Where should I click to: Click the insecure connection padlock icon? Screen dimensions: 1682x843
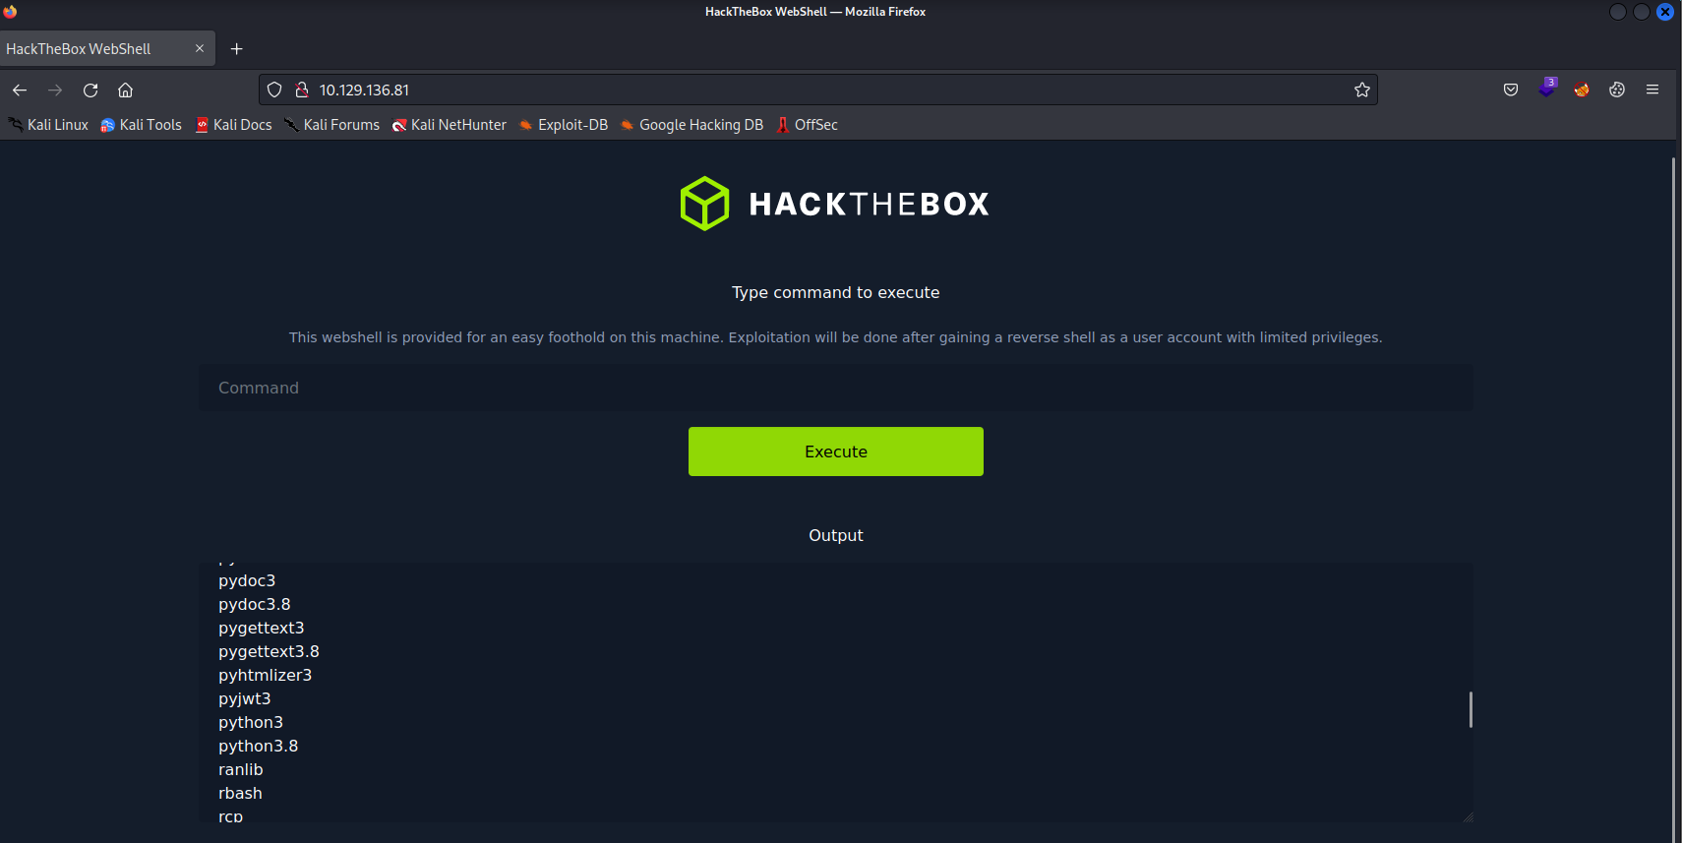(x=302, y=90)
